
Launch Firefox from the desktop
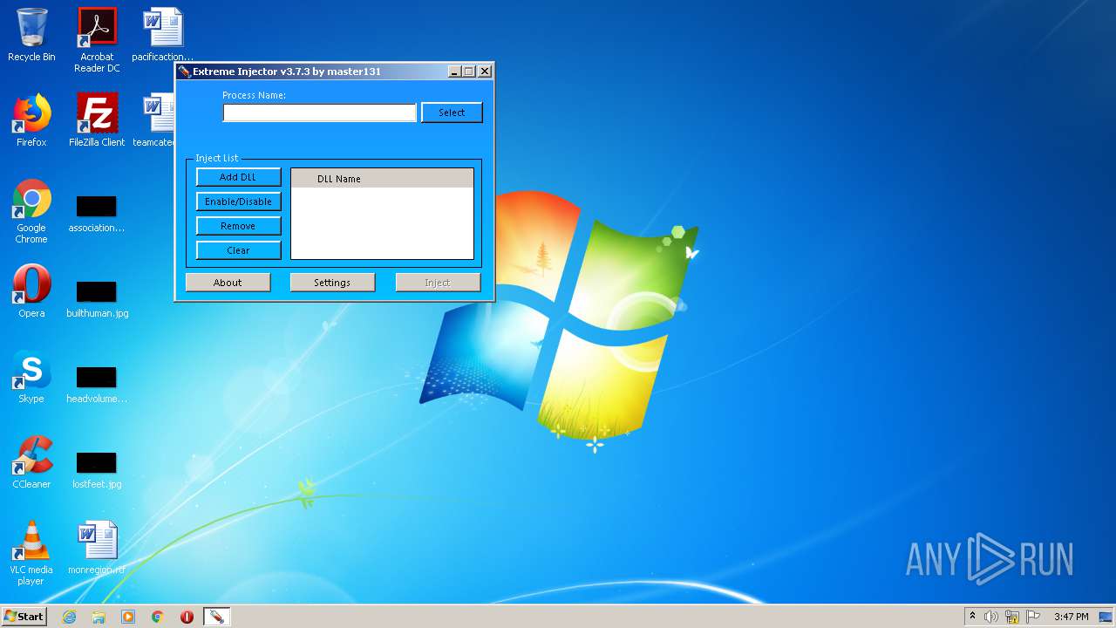pyautogui.click(x=31, y=120)
